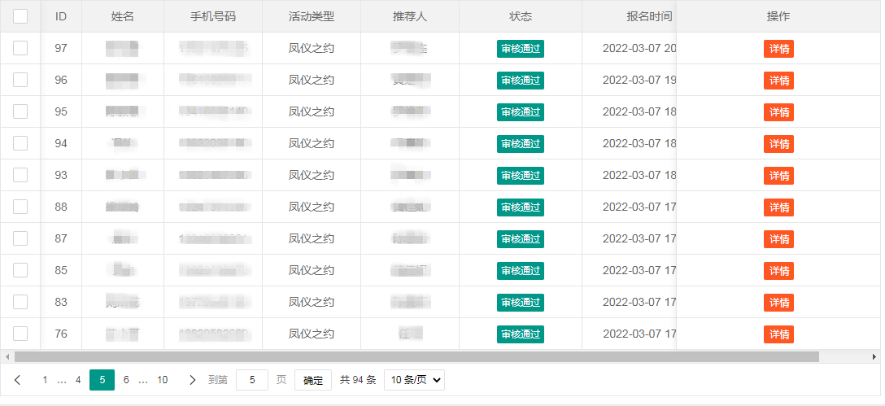Click 审核通过 status badge for ID 96
Viewport: 885px width, 406px height.
[x=520, y=81]
